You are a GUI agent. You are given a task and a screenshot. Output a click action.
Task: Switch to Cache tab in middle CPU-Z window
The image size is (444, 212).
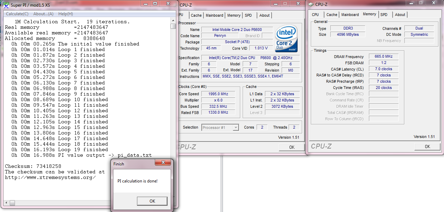[x=196, y=15]
